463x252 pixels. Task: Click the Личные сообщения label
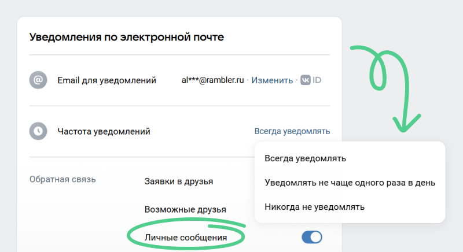pyautogui.click(x=185, y=238)
